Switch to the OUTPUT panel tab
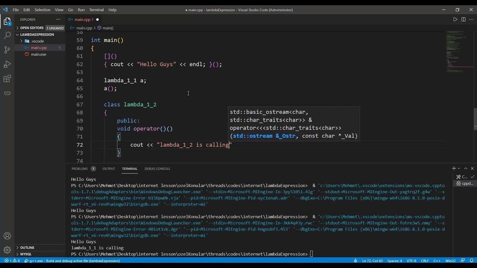 (109, 169)
